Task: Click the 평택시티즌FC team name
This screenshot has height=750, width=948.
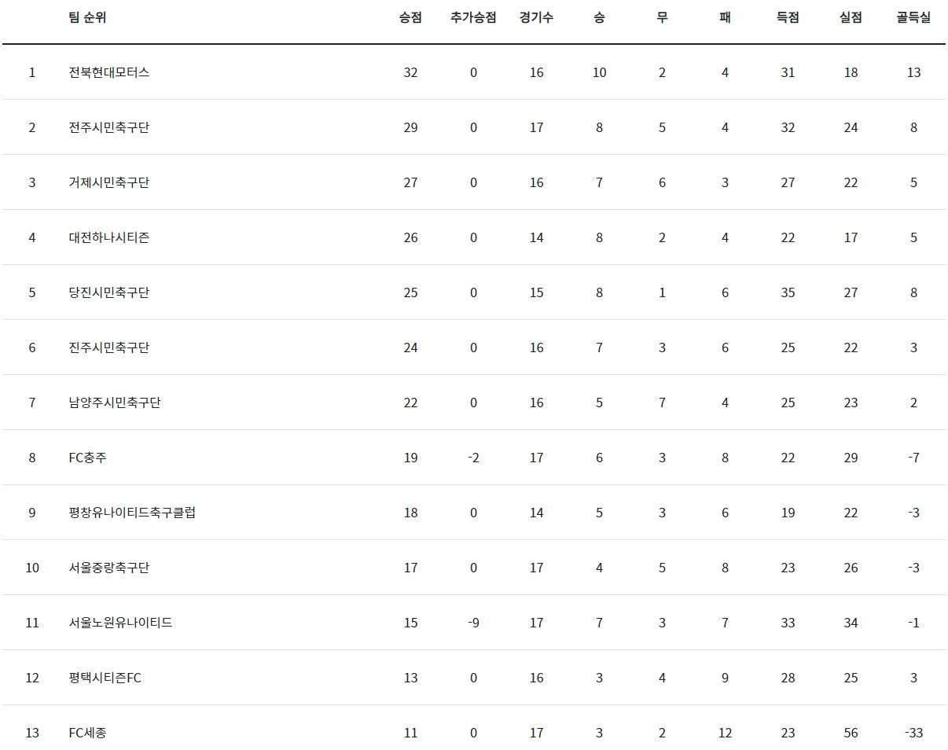Action: [105, 678]
